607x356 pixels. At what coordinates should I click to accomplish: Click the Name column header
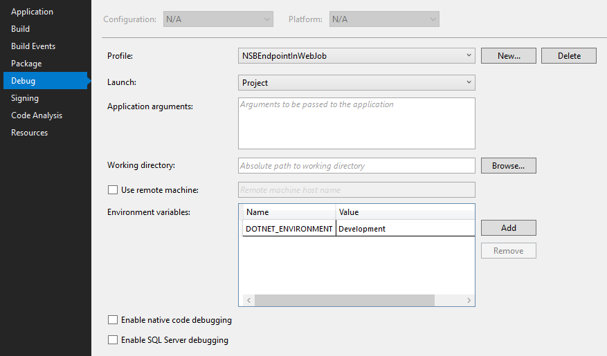tap(289, 212)
